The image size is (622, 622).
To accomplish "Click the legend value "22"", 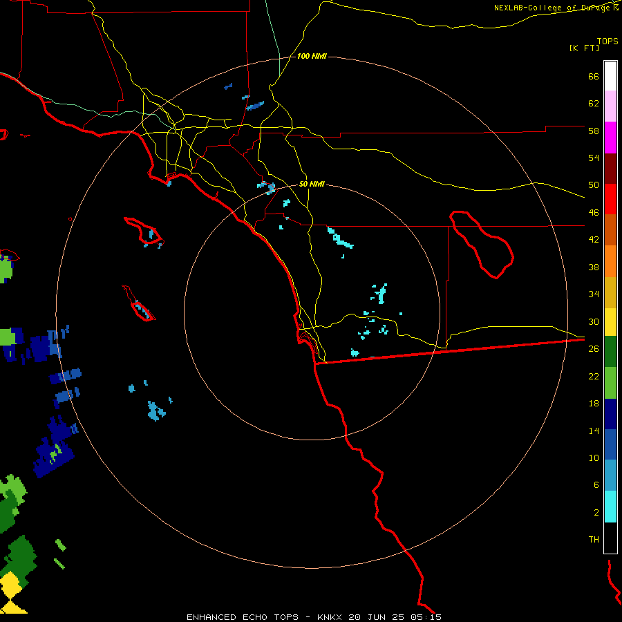I will (x=594, y=376).
